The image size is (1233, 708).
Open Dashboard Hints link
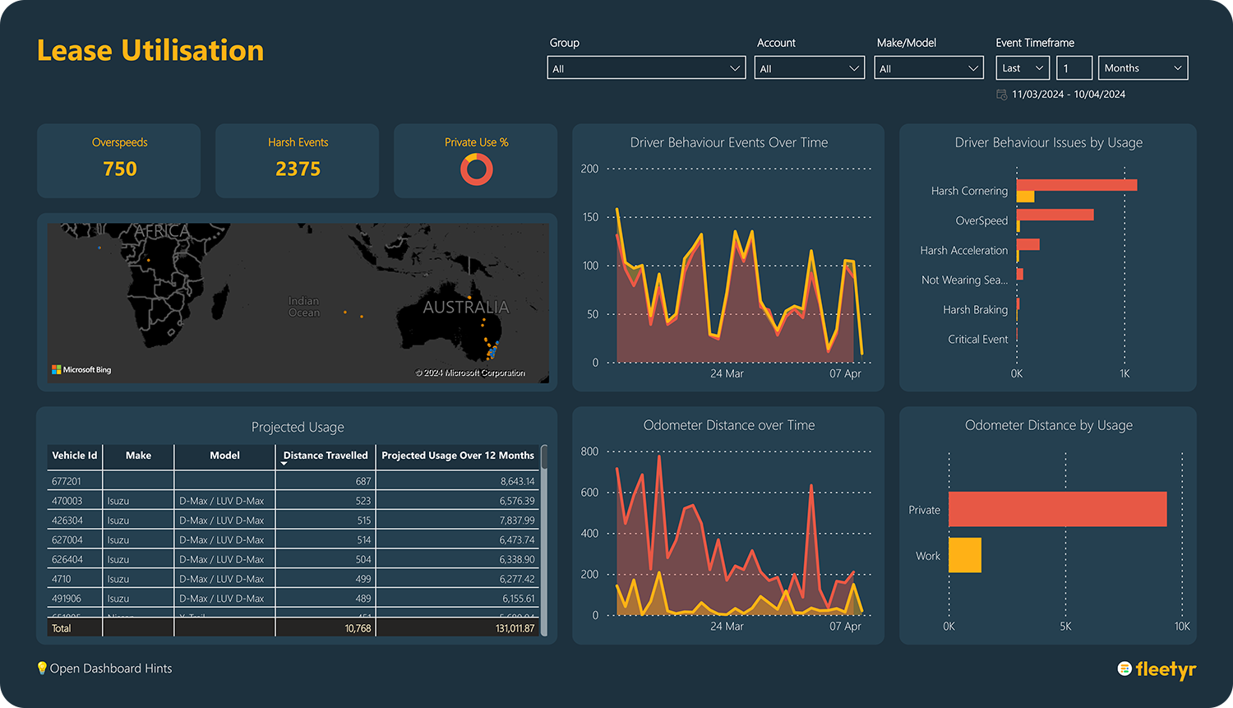111,669
